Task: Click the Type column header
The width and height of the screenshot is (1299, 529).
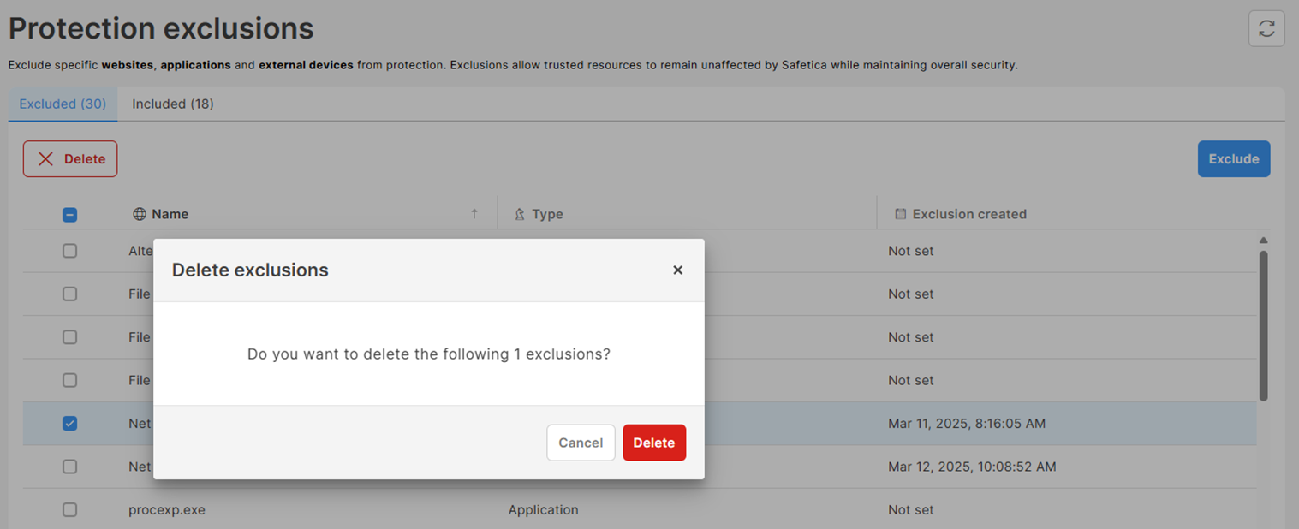Action: [x=547, y=214]
